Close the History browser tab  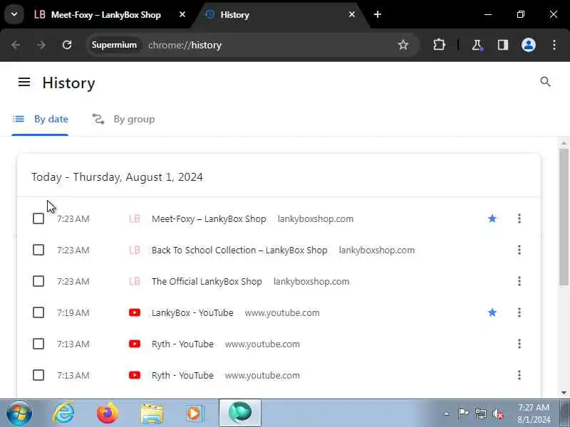351,14
